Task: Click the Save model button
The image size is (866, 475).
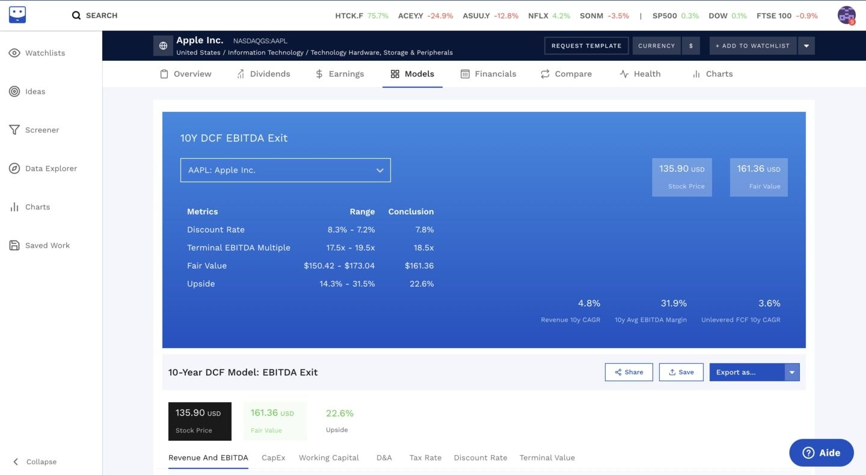Action: coord(681,372)
